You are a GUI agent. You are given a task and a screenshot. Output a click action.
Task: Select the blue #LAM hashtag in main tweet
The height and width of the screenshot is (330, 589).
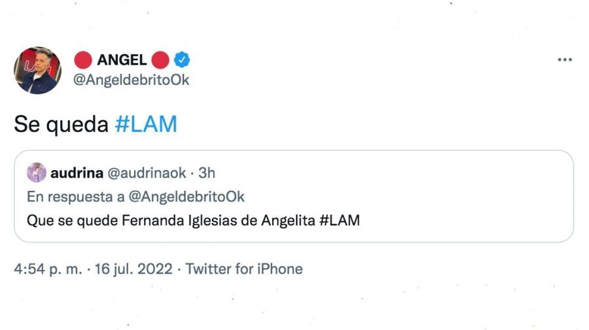[x=146, y=124]
